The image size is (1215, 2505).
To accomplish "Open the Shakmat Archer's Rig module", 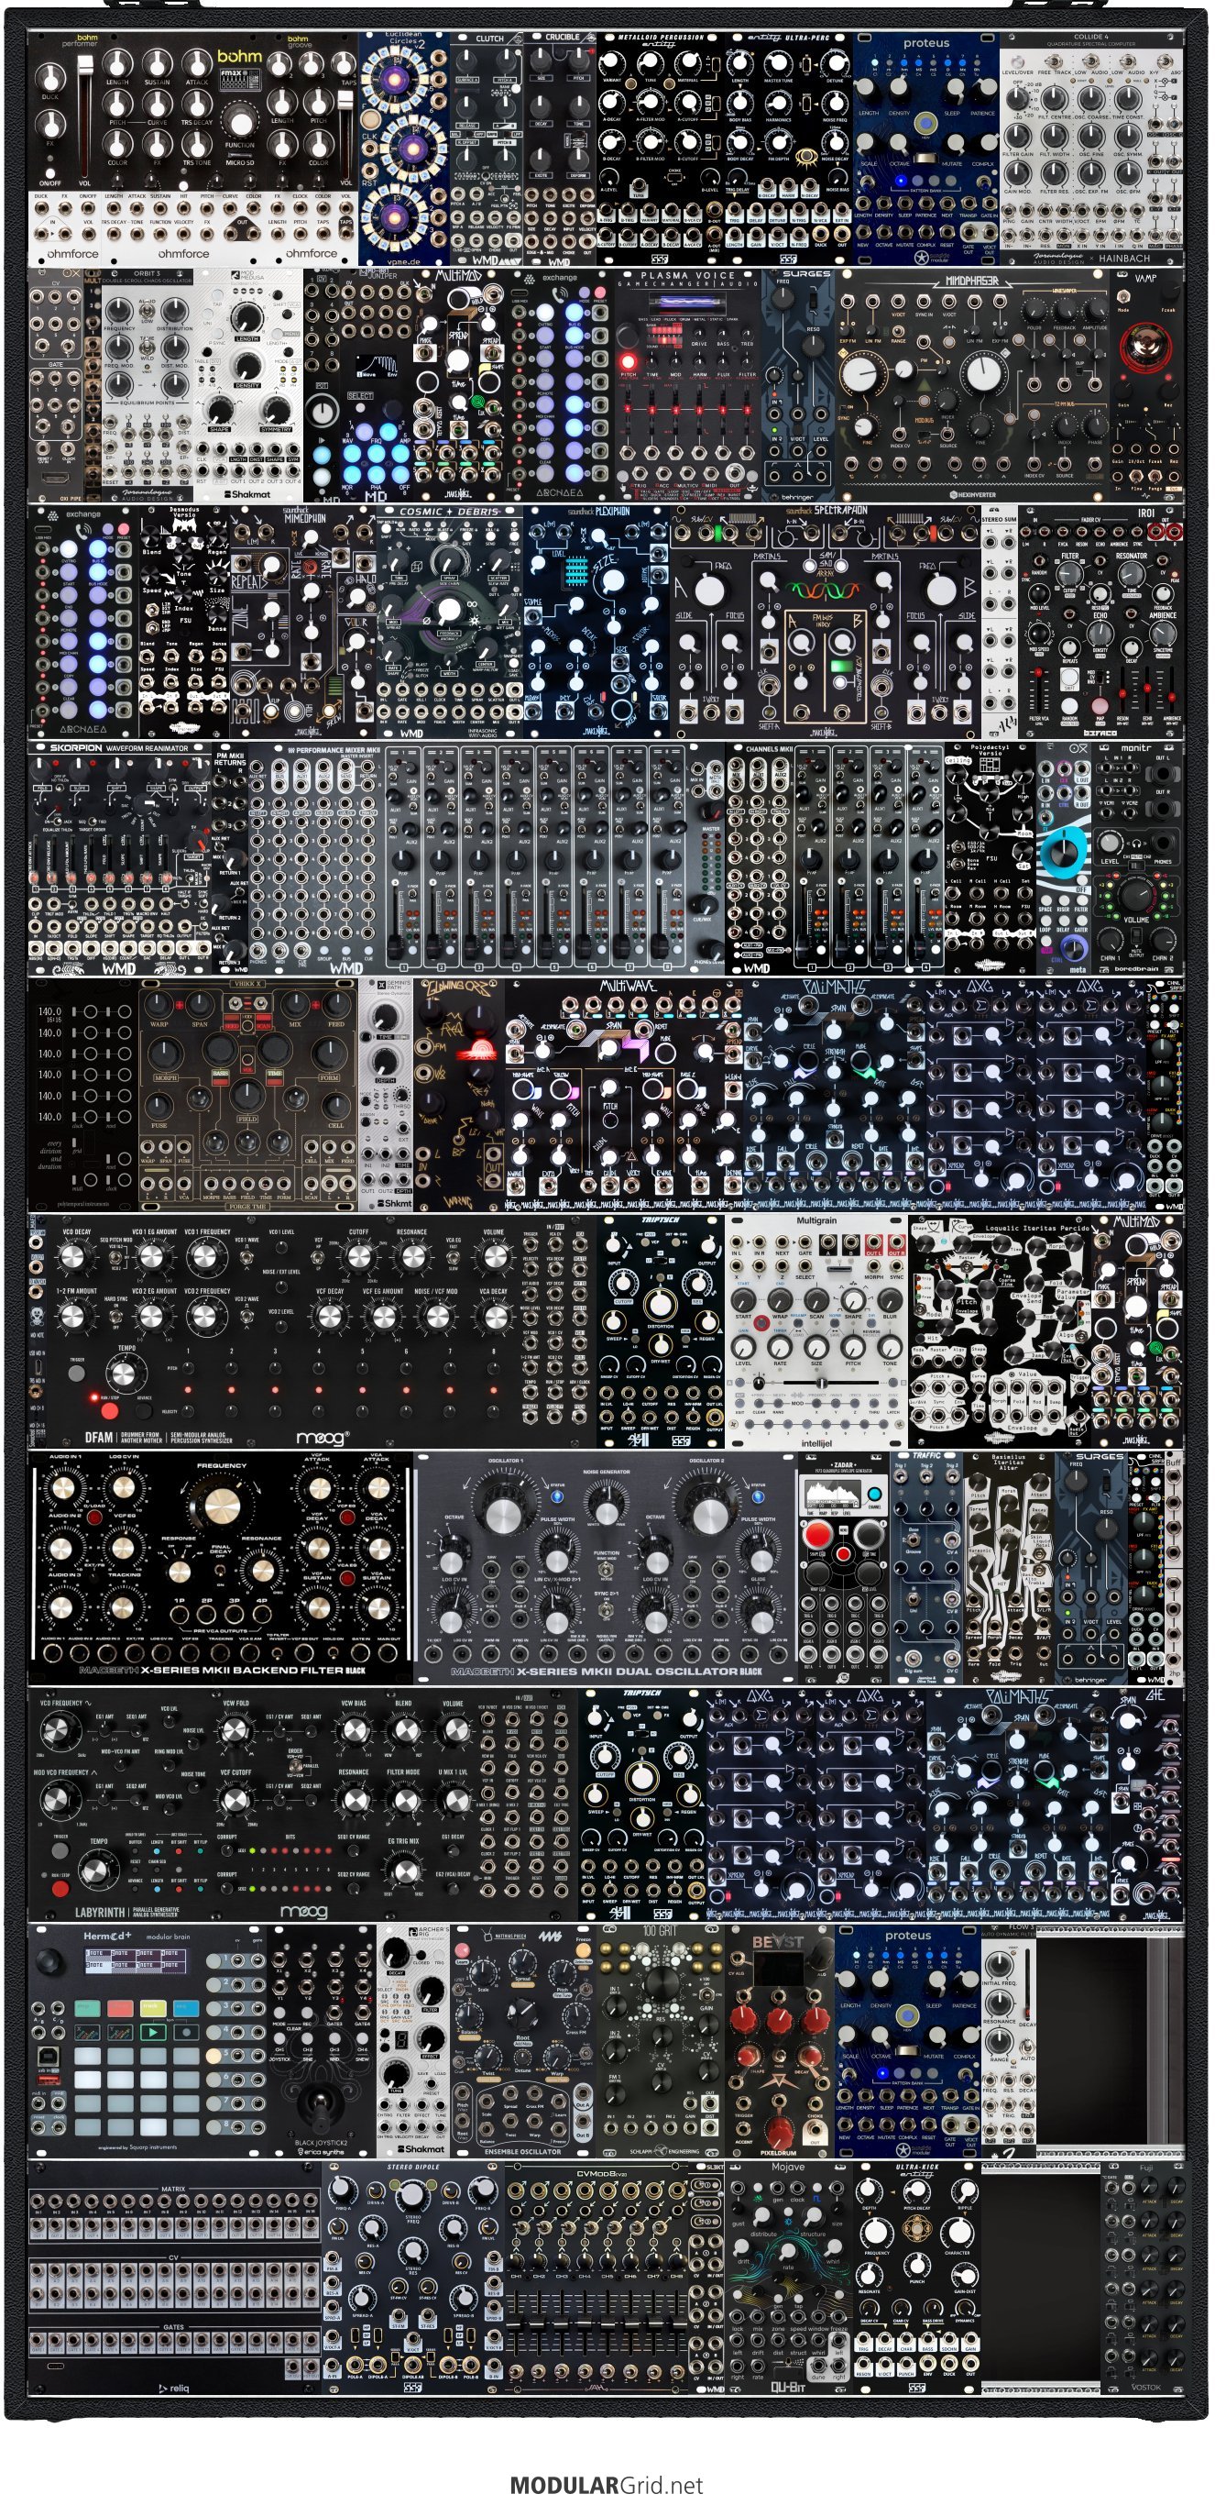I will pyautogui.click(x=413, y=2042).
